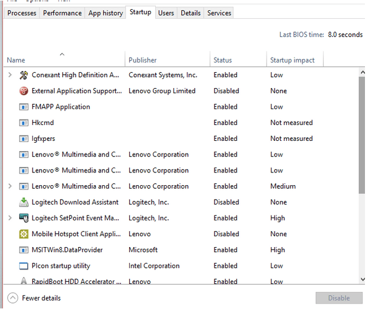Click the Last BIOS time value 8.0 seconds
This screenshot has width=368, height=309.
coord(345,35)
